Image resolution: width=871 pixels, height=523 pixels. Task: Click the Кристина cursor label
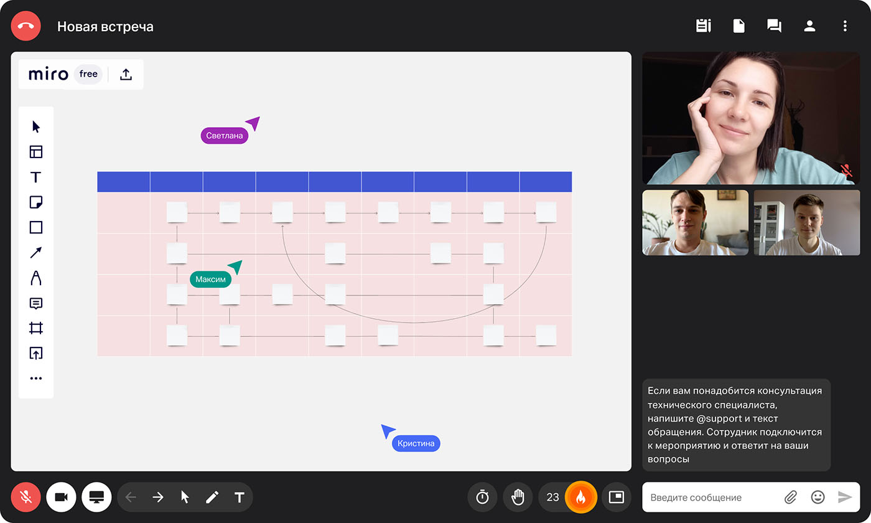pos(416,443)
